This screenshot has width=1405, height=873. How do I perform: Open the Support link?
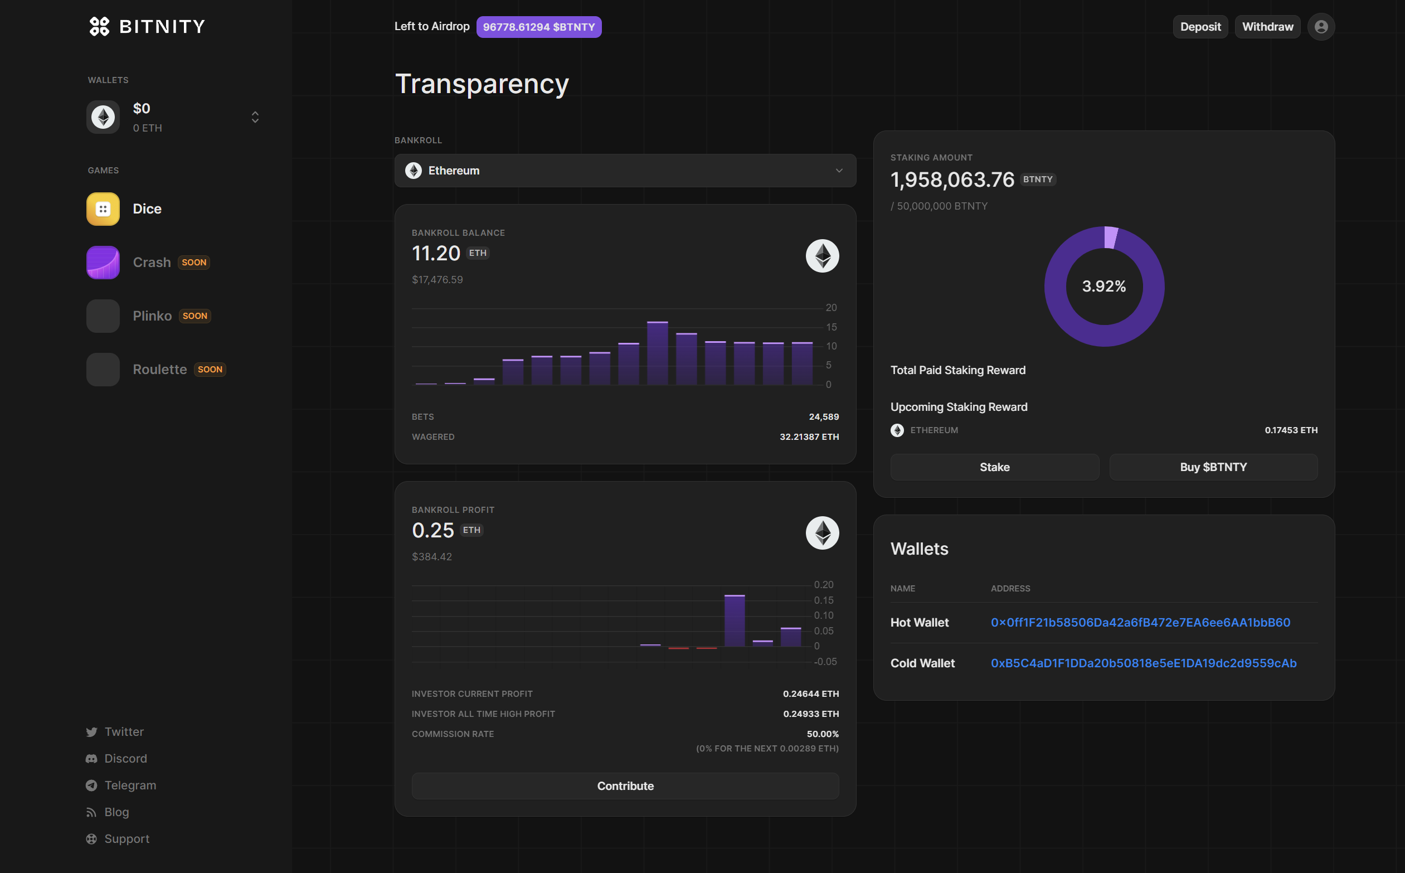tap(127, 839)
